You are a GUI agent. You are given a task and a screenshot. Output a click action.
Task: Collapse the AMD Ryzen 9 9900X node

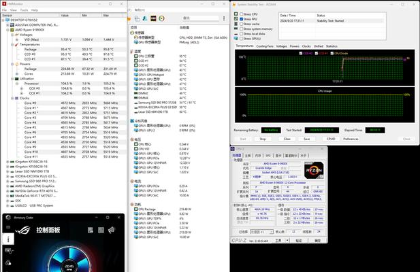click(x=7, y=30)
